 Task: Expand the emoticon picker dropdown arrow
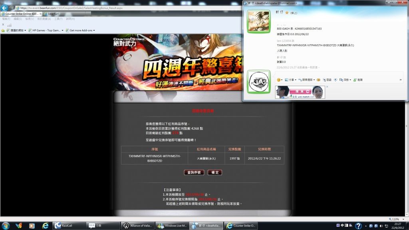[x=282, y=80]
